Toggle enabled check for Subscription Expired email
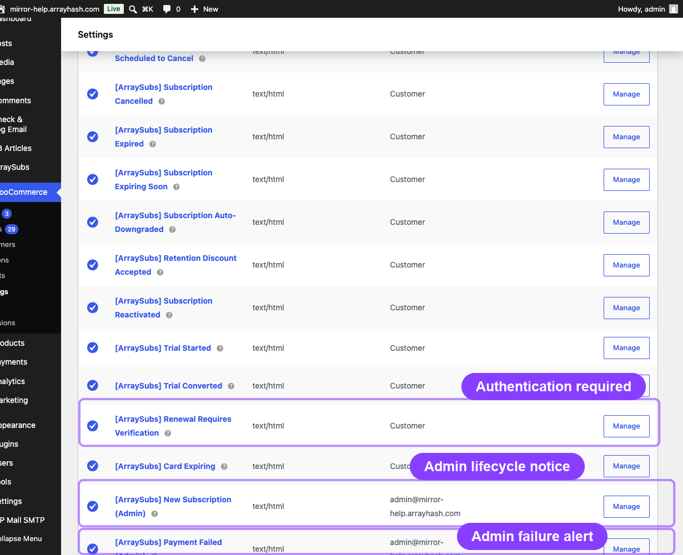This screenshot has width=683, height=555. click(x=93, y=137)
